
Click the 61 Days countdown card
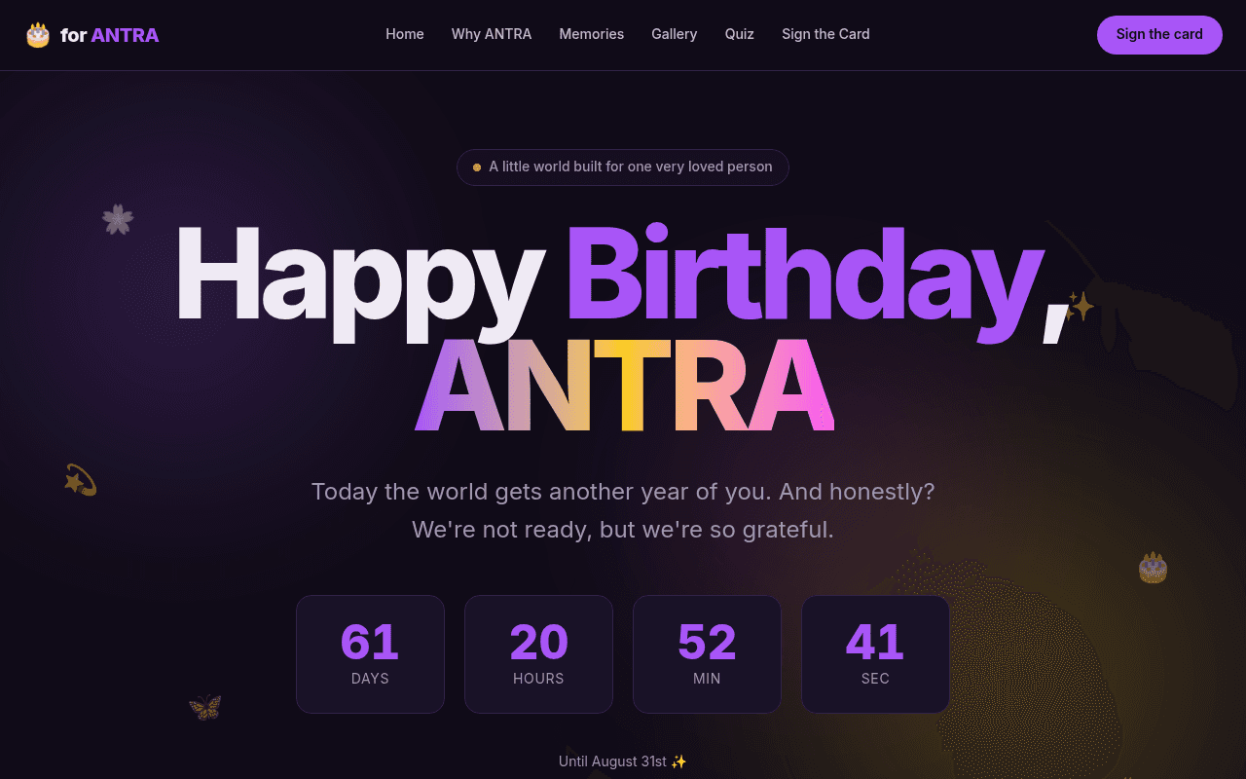click(x=370, y=654)
